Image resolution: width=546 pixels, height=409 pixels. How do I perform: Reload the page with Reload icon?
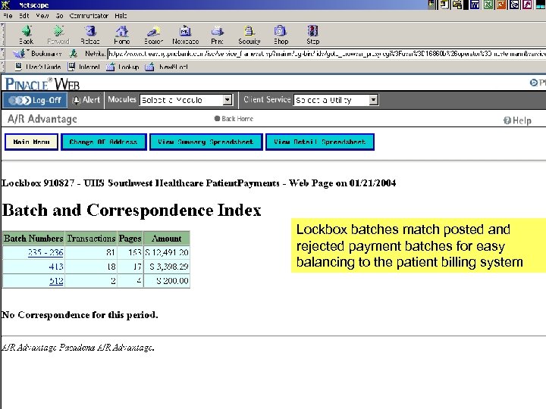click(x=90, y=35)
